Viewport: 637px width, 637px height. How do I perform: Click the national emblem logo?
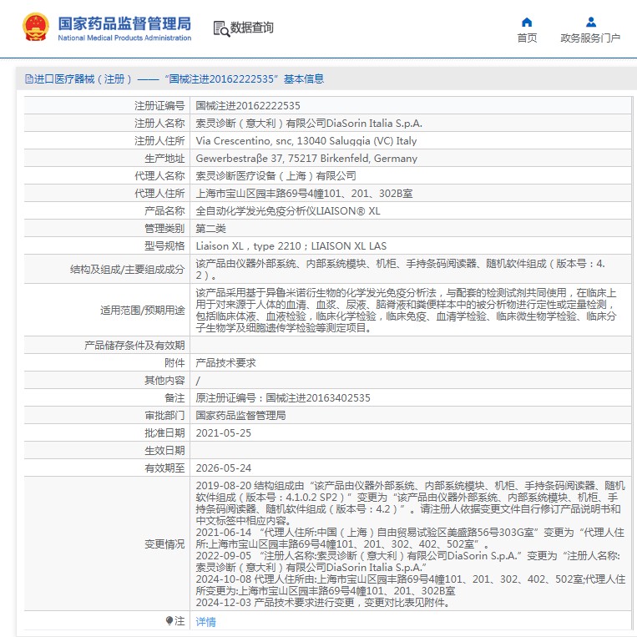pos(36,28)
